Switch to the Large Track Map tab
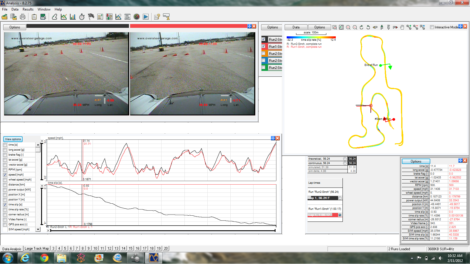The image size is (470, 264). click(x=37, y=248)
